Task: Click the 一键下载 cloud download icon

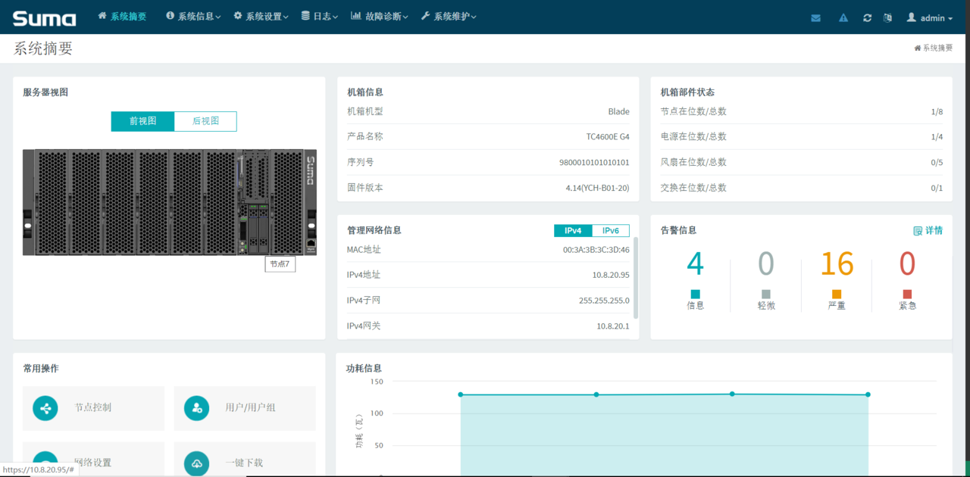Action: point(197,463)
